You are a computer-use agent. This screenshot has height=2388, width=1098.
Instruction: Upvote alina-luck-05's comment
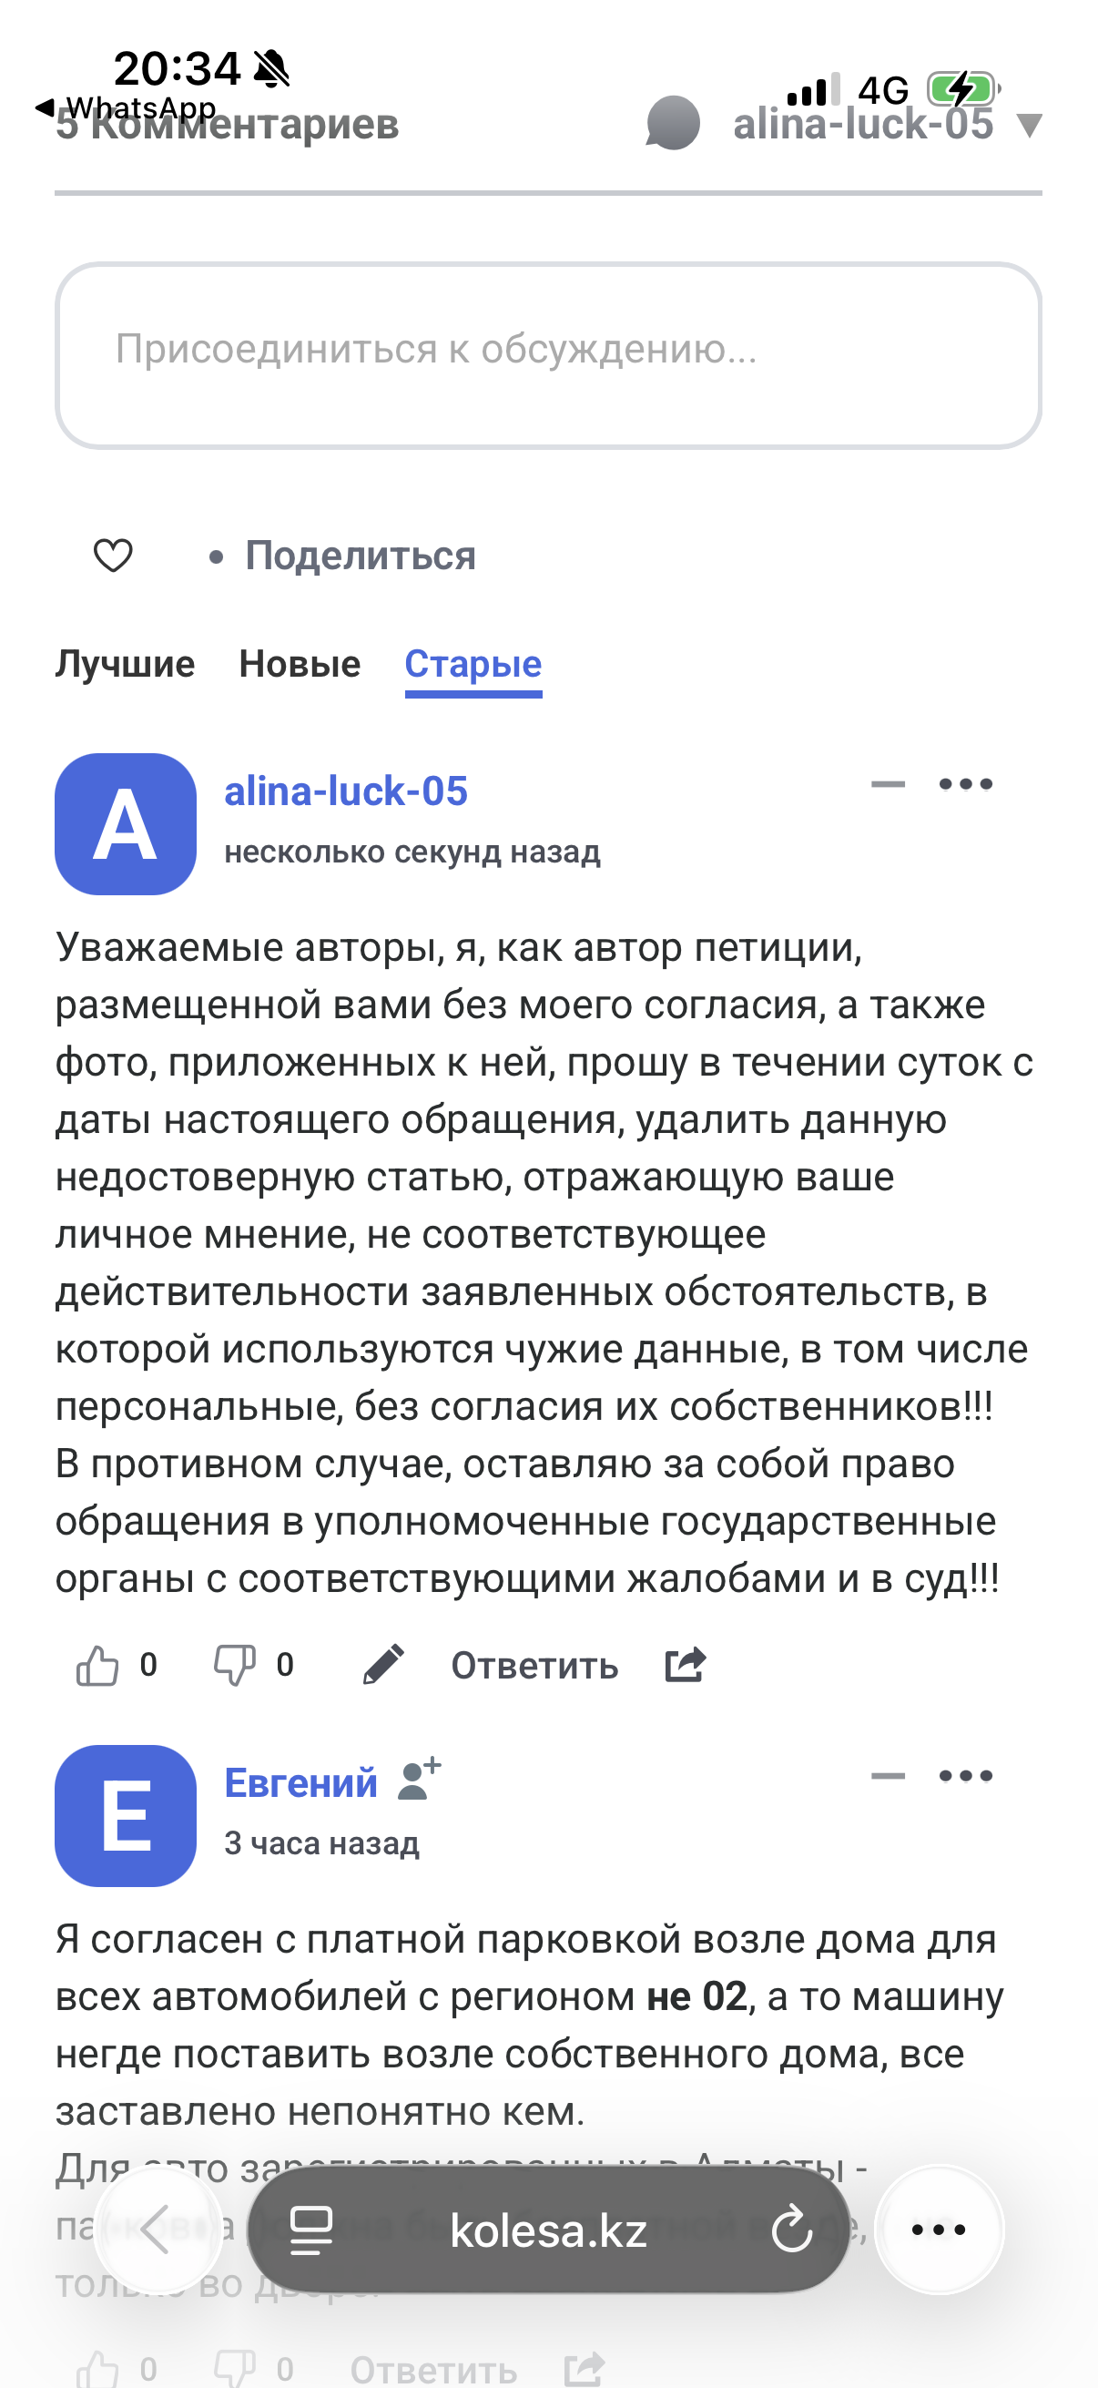(97, 1665)
